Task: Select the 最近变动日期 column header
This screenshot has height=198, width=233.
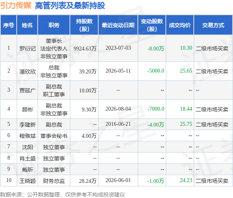Action: pyautogui.click(x=118, y=25)
